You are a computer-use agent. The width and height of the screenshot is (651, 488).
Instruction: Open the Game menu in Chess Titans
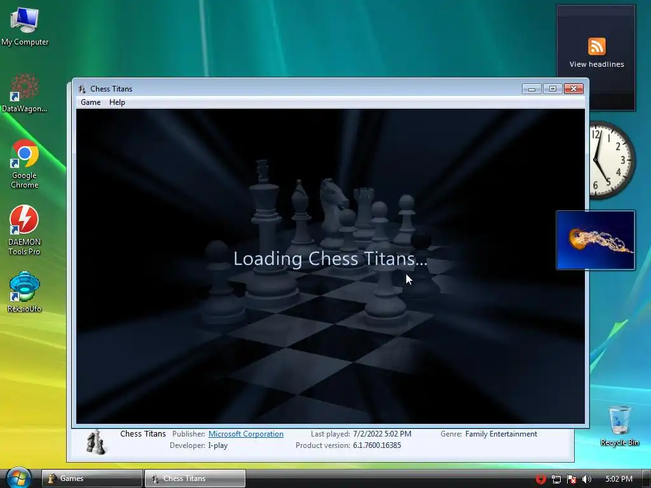pos(90,102)
